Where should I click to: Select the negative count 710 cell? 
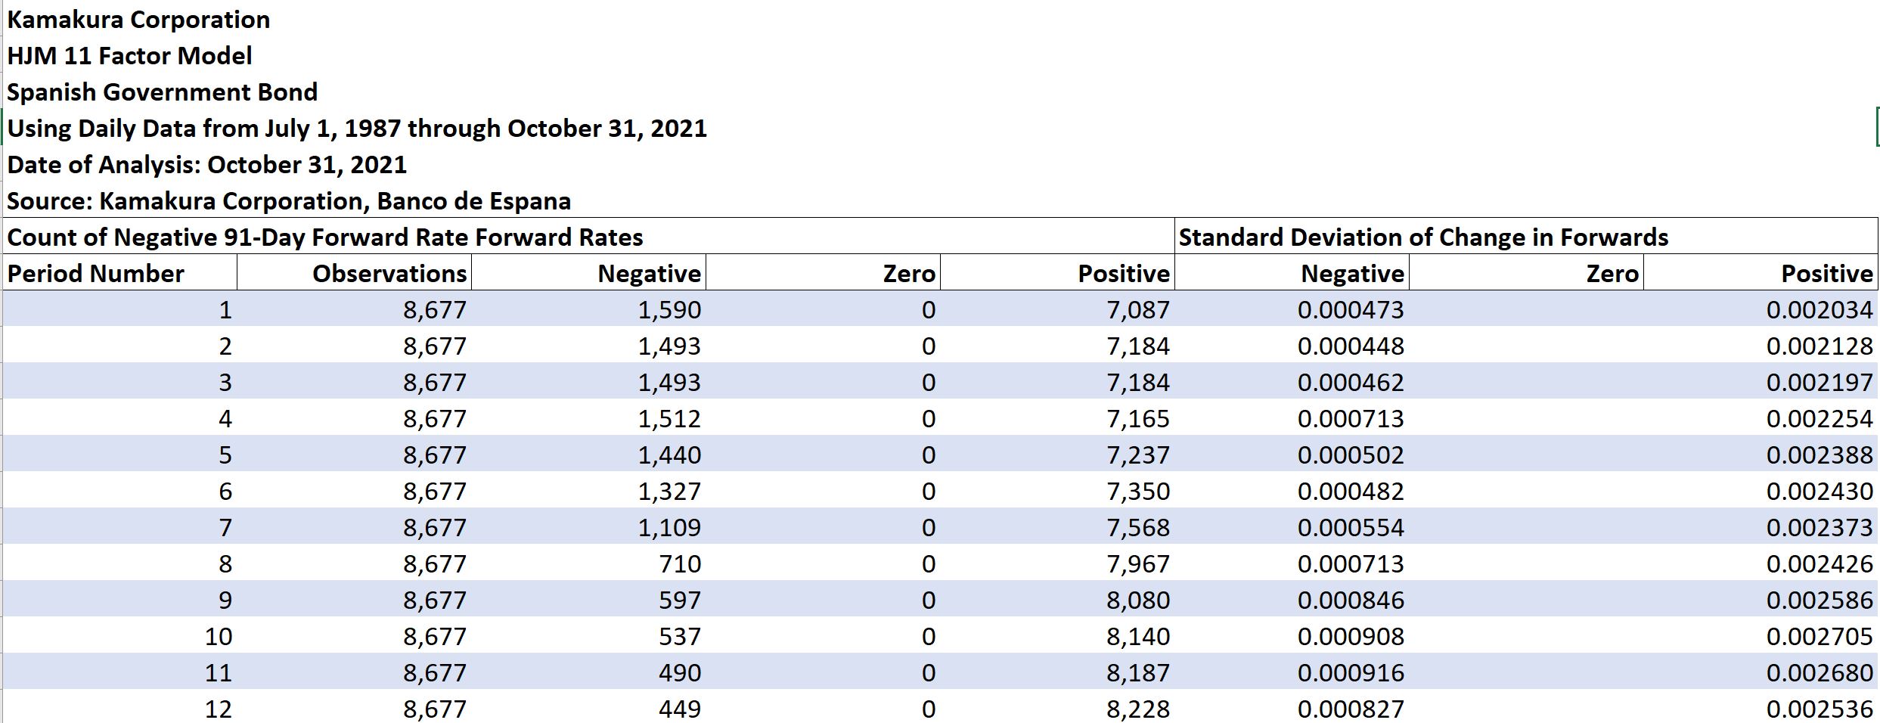pyautogui.click(x=588, y=563)
